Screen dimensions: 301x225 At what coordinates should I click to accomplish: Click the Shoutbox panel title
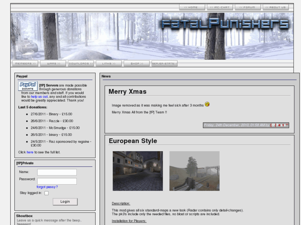point(24,216)
